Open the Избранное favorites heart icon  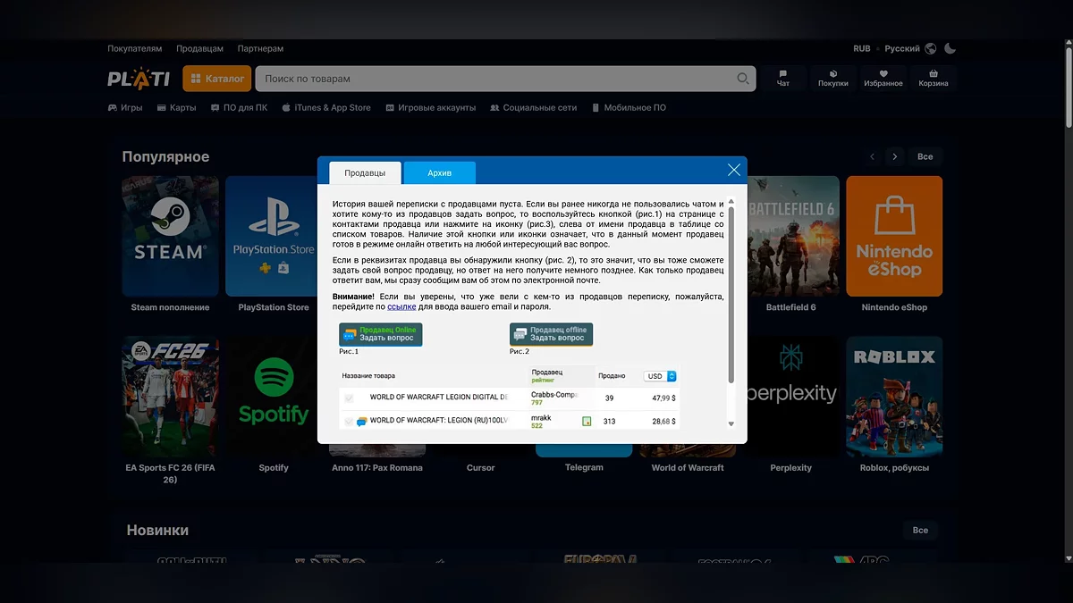click(x=883, y=79)
